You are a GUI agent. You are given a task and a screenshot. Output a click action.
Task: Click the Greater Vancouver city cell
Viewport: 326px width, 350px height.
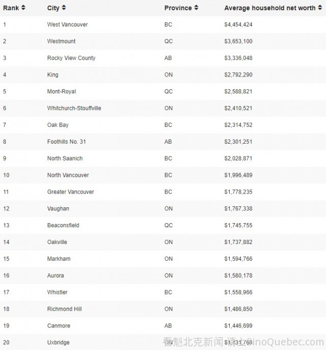click(70, 192)
